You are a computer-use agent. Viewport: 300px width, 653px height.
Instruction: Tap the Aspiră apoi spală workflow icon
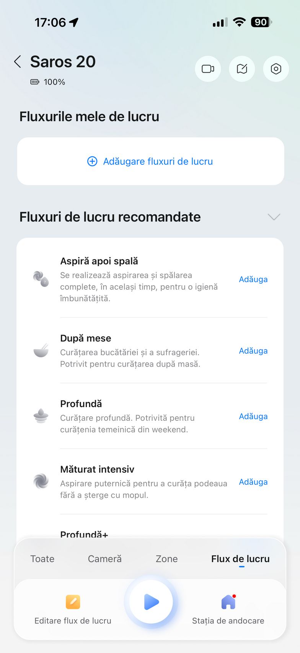point(41,279)
